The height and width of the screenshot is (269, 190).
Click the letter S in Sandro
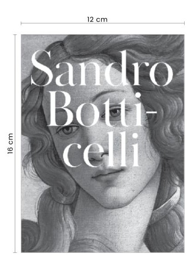point(42,68)
